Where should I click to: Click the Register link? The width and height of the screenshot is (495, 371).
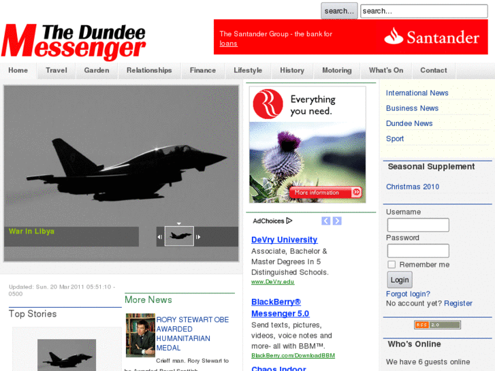coord(458,304)
